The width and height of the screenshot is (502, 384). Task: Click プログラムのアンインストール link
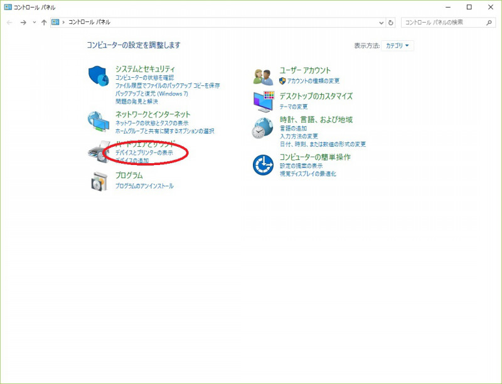tap(144, 186)
